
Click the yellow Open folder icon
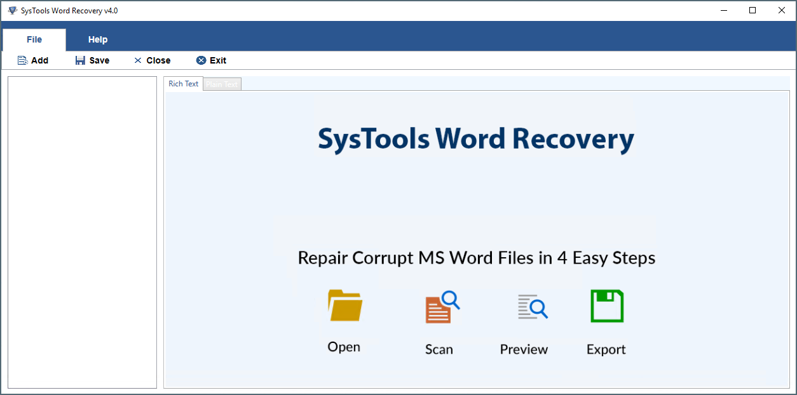[x=344, y=305]
